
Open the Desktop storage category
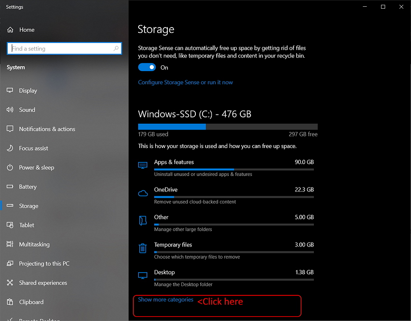[164, 273]
